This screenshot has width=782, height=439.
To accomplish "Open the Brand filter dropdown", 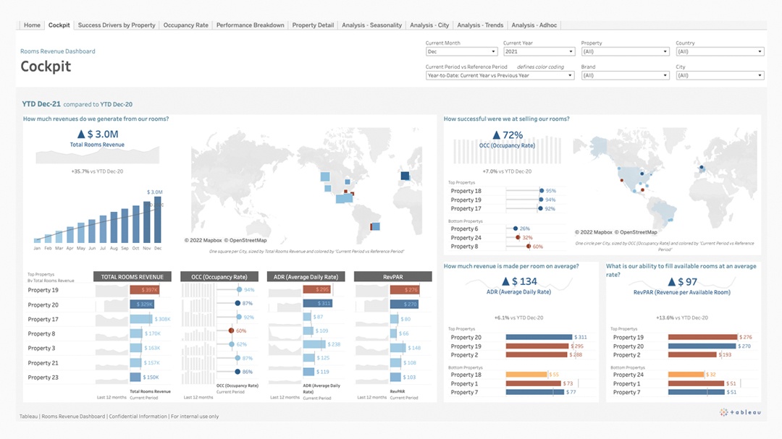I will tap(625, 75).
